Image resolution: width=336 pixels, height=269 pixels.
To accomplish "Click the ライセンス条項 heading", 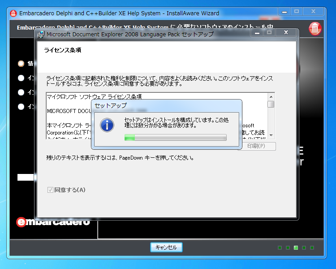I will pyautogui.click(x=63, y=50).
